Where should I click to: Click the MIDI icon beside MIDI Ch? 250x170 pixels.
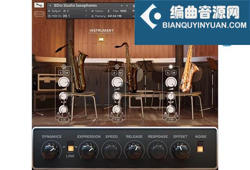point(49,16)
